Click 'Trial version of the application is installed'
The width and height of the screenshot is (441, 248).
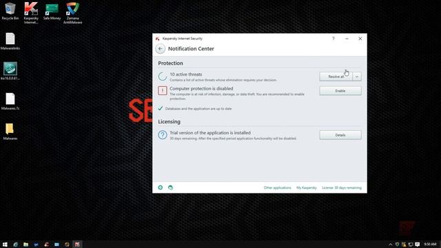tap(210, 133)
